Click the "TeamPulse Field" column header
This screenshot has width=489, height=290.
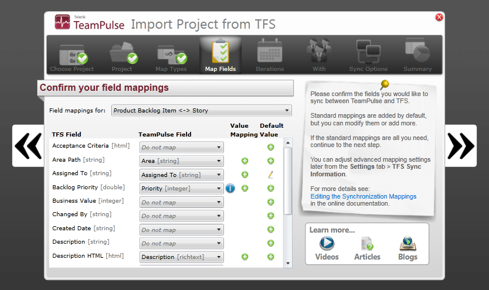point(165,134)
